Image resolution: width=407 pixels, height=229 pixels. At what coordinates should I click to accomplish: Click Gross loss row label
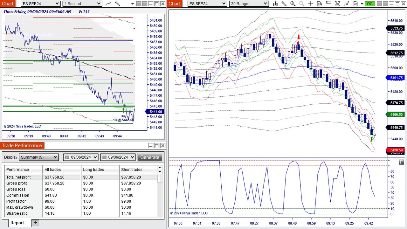point(16,189)
